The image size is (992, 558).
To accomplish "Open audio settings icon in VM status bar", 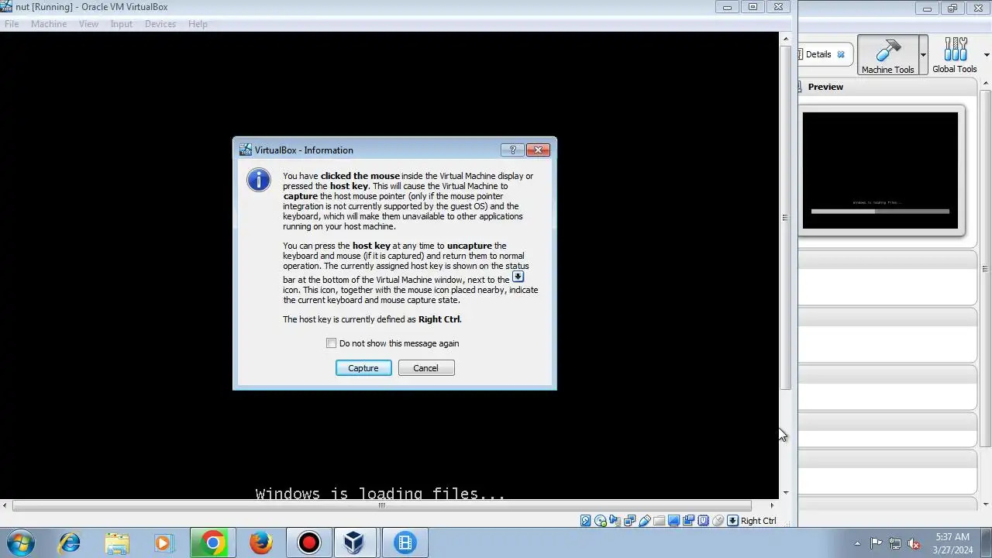I will 615,521.
